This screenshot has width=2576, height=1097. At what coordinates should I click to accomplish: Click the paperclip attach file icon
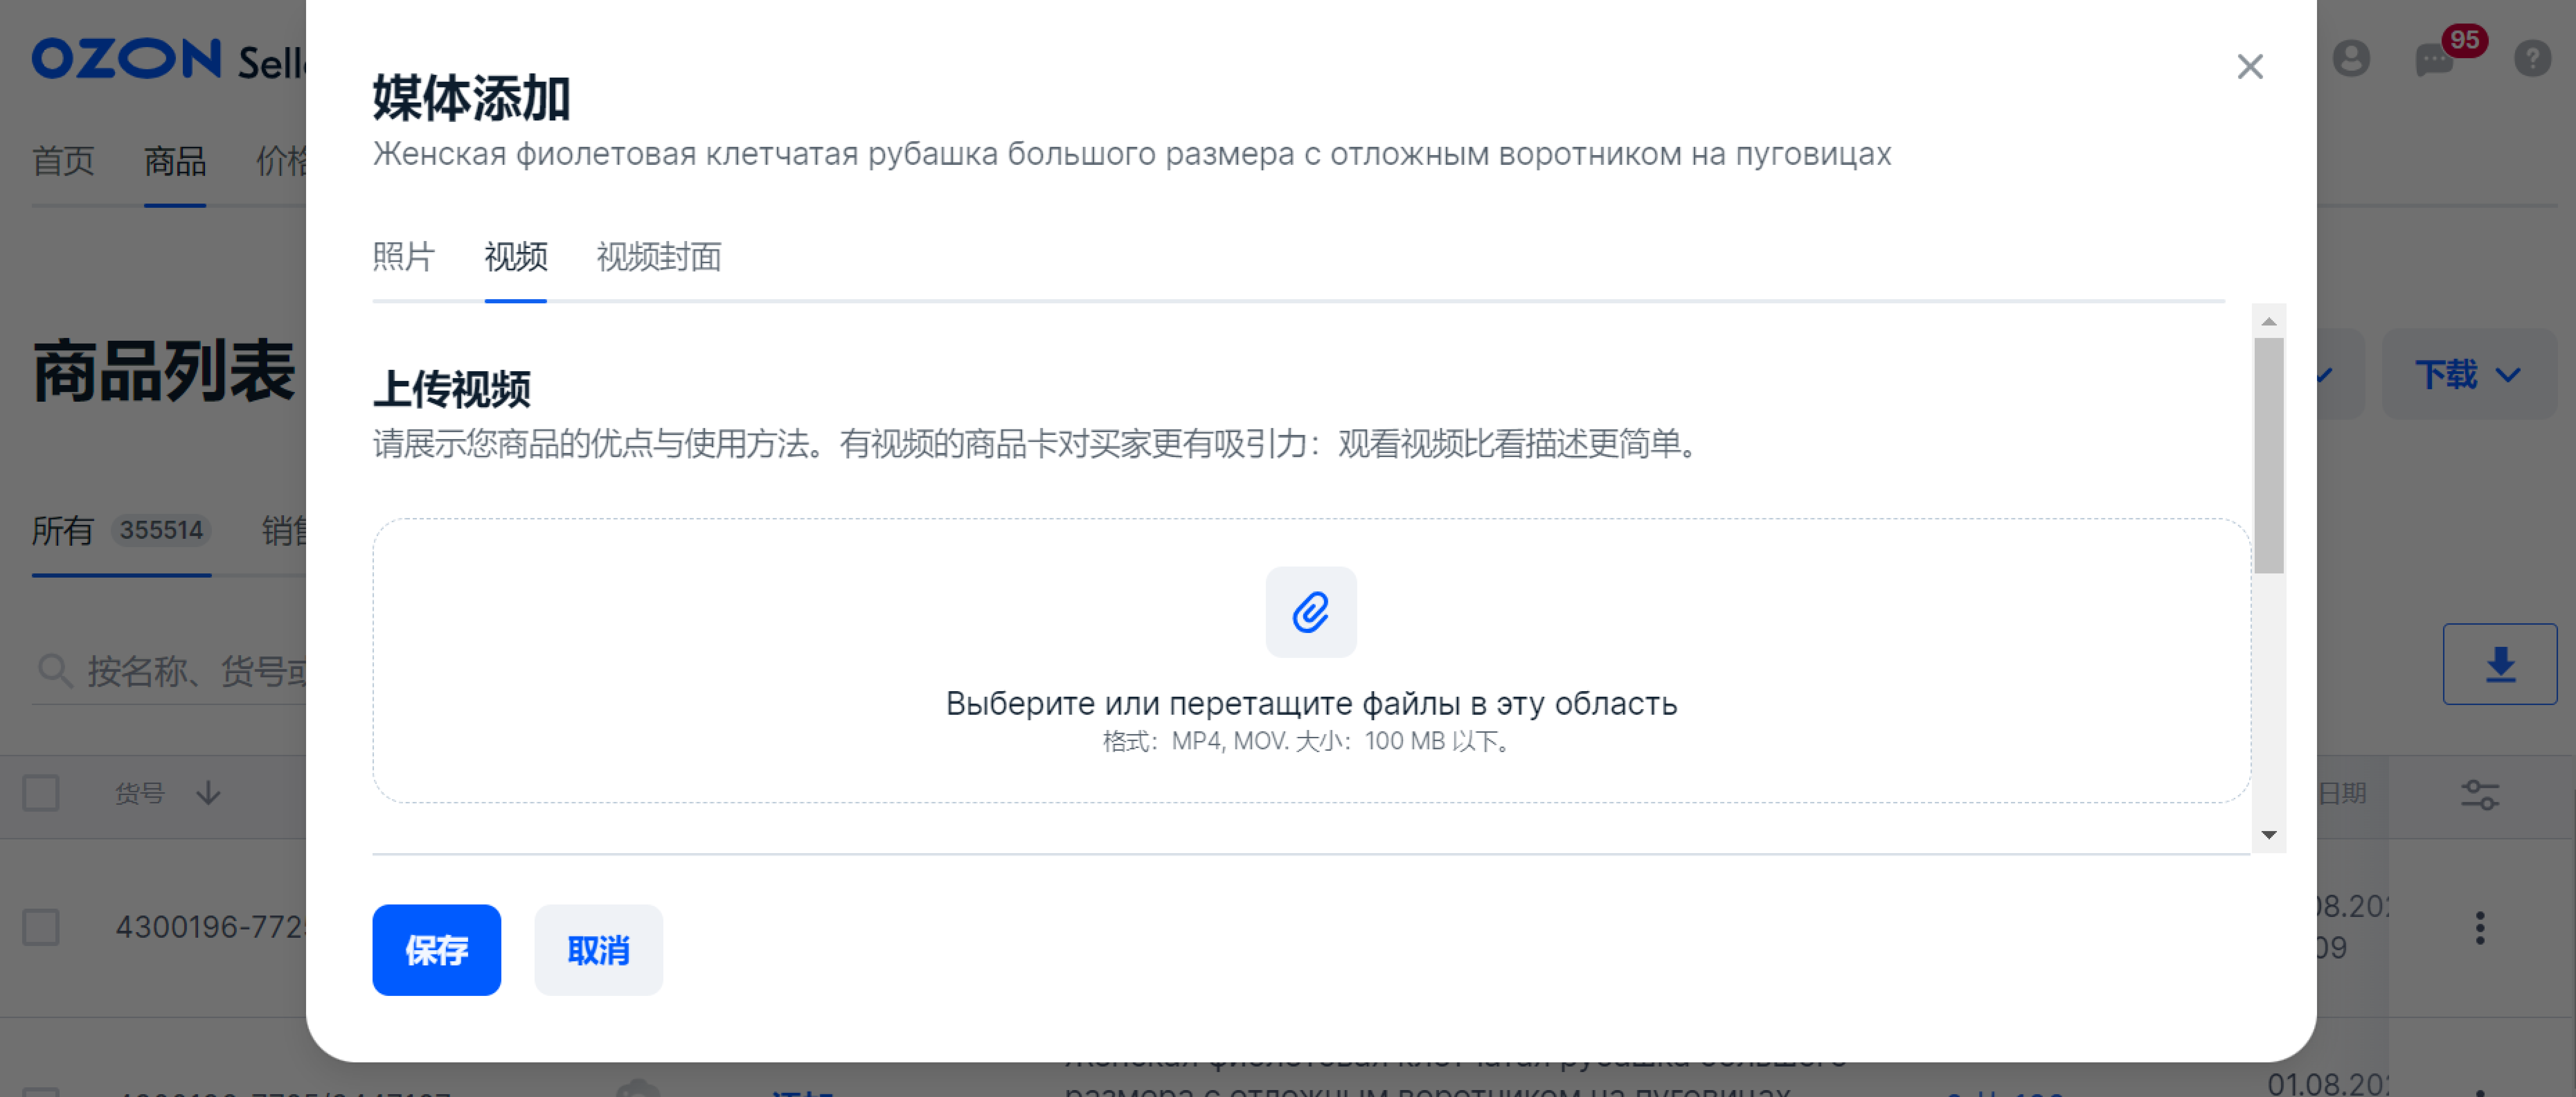1310,612
